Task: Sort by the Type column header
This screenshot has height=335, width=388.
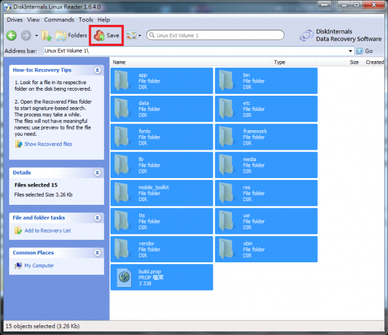Action: click(293, 62)
